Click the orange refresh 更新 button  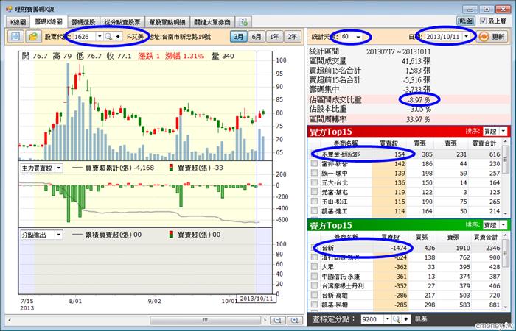[x=492, y=37]
